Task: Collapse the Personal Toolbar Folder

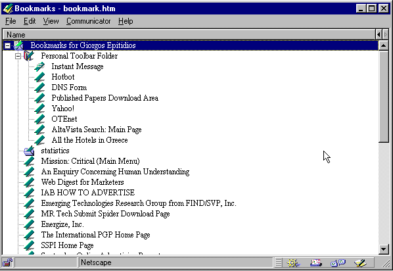Action: tap(18, 56)
